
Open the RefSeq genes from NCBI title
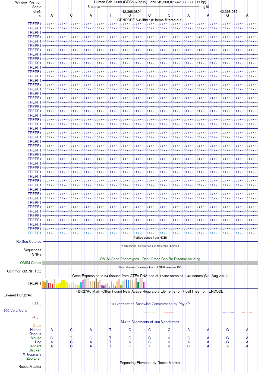point(150,238)
